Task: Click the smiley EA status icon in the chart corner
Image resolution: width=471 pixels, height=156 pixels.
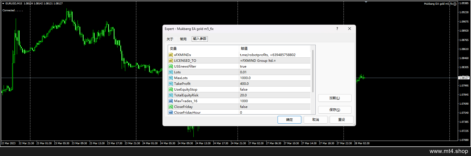Action: pyautogui.click(x=455, y=4)
